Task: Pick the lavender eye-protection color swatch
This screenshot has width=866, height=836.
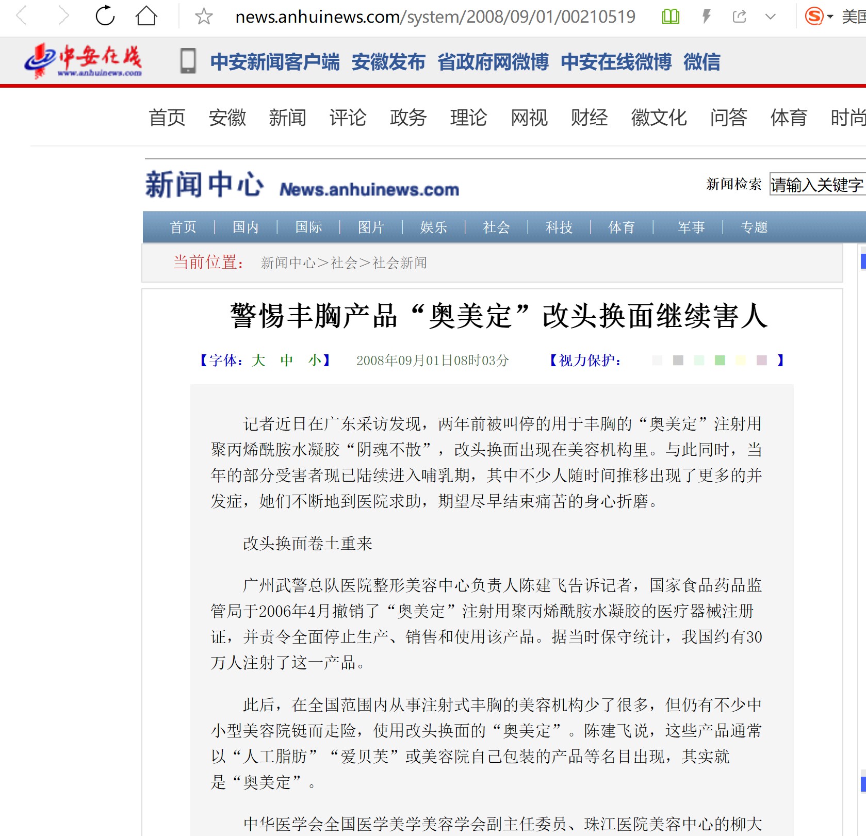Action: click(x=762, y=360)
